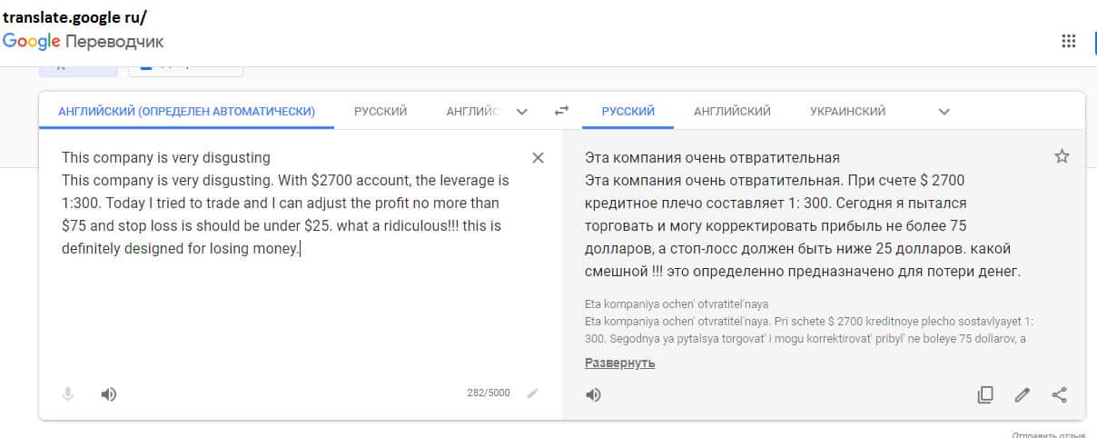The width and height of the screenshot is (1097, 438).
Task: Copy the translation to clipboard
Action: (985, 394)
